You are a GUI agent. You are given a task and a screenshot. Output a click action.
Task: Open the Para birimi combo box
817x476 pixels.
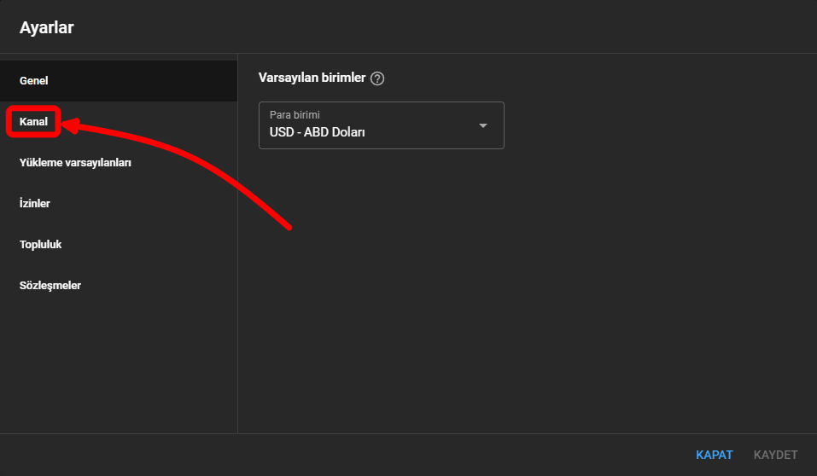(381, 125)
